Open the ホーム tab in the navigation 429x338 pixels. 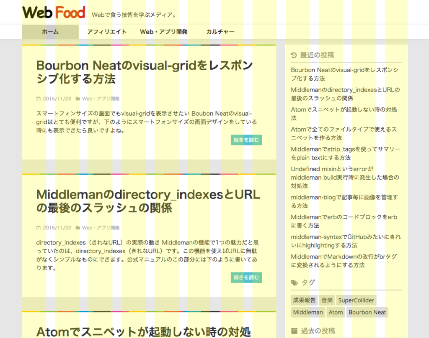[50, 31]
